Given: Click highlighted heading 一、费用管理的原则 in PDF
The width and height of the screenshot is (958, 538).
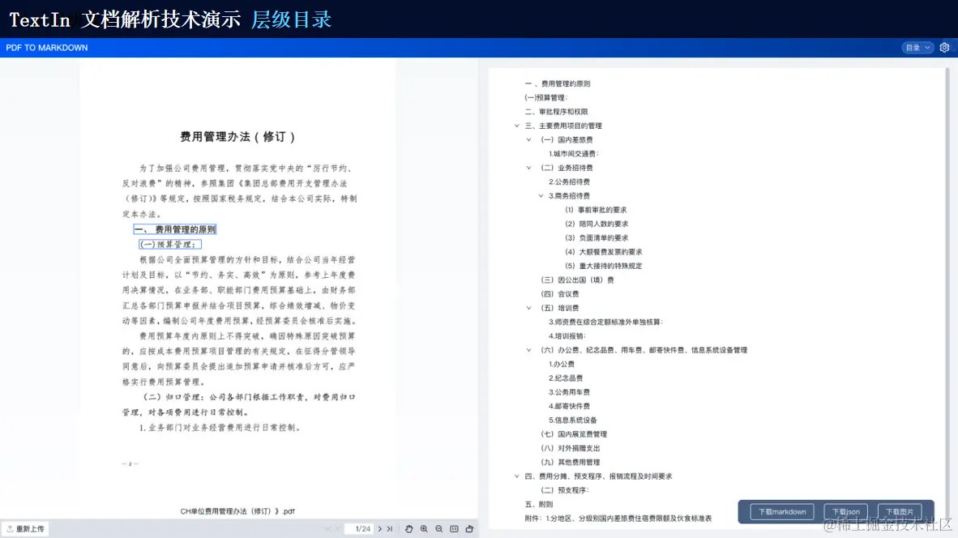Looking at the screenshot, I should pos(175,229).
